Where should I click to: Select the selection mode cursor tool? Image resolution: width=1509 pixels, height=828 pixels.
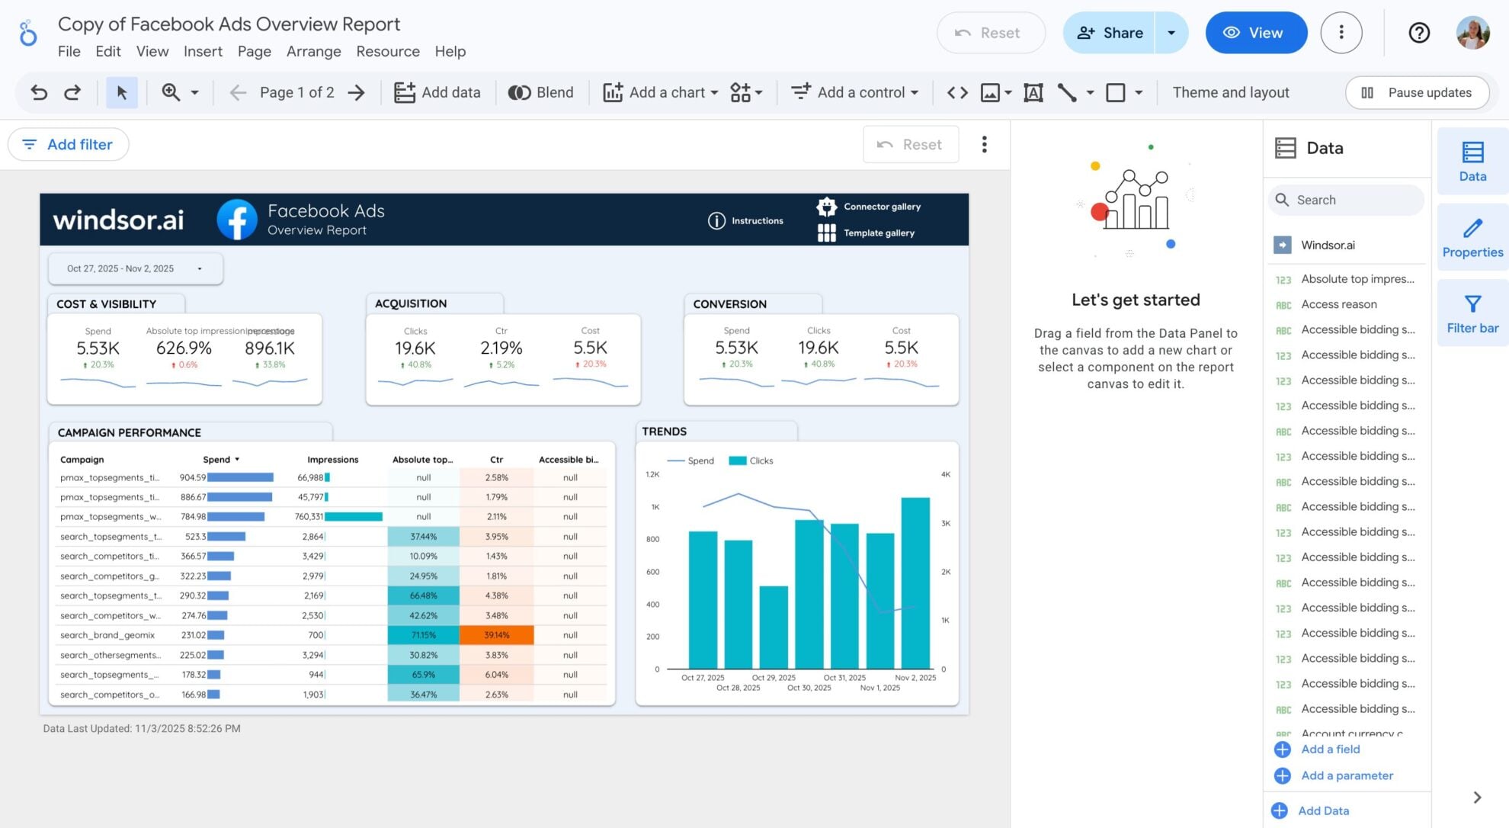[x=122, y=92]
